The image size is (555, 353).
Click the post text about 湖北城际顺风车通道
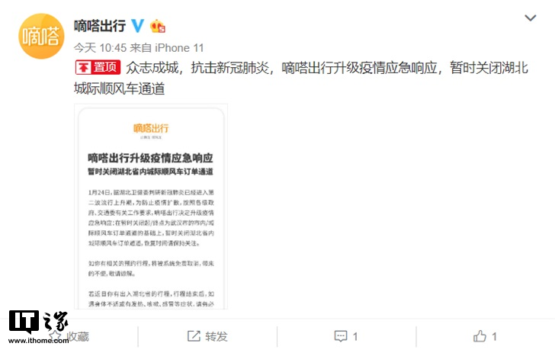[x=301, y=78]
